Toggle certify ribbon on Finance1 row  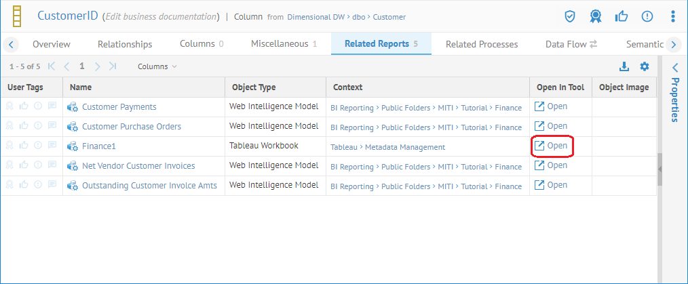9,146
